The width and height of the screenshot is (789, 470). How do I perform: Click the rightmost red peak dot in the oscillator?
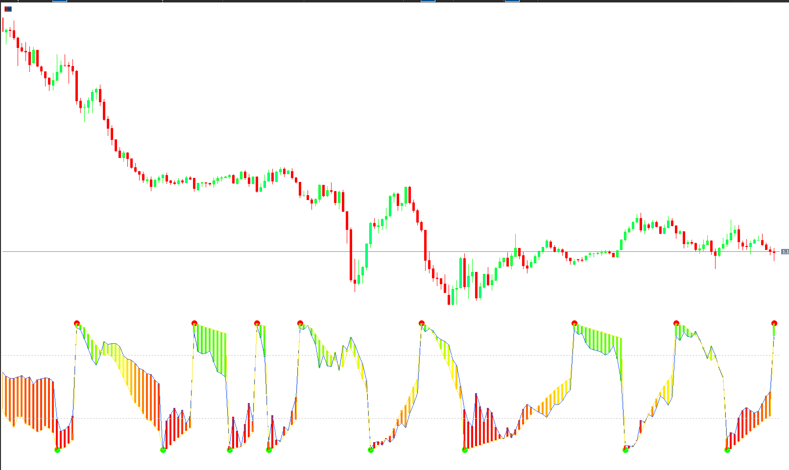pos(774,323)
